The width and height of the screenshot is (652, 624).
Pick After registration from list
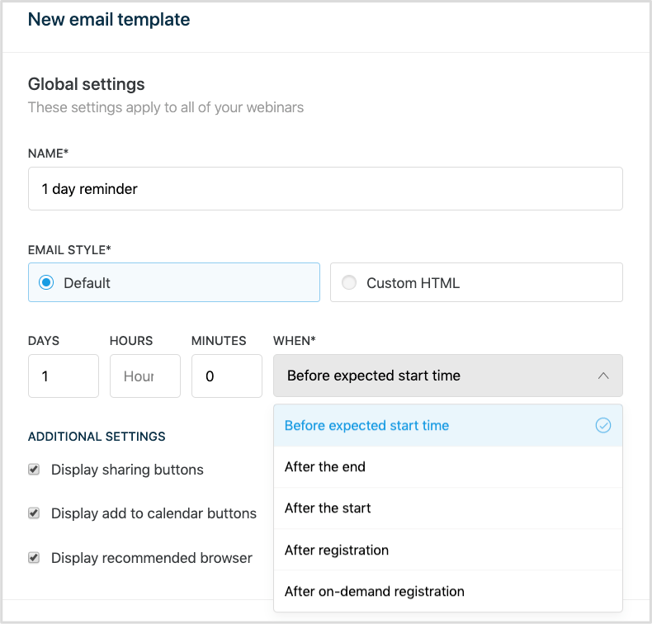[x=448, y=550]
